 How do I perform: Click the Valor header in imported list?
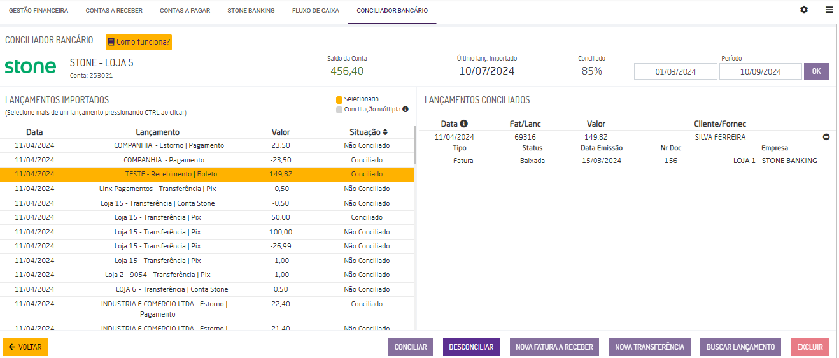281,132
